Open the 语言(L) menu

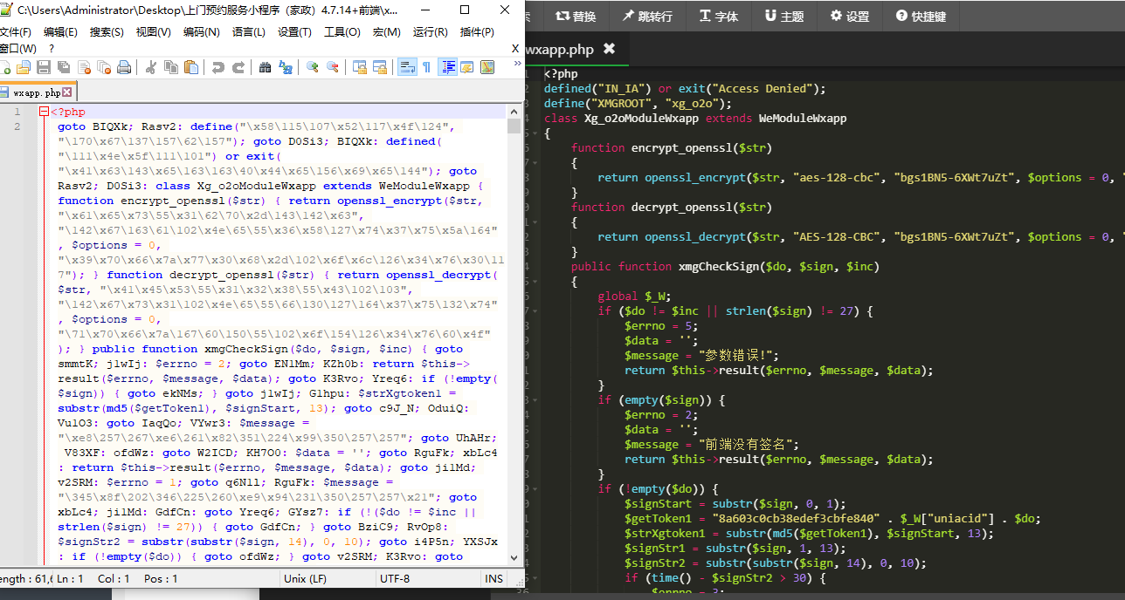[248, 32]
